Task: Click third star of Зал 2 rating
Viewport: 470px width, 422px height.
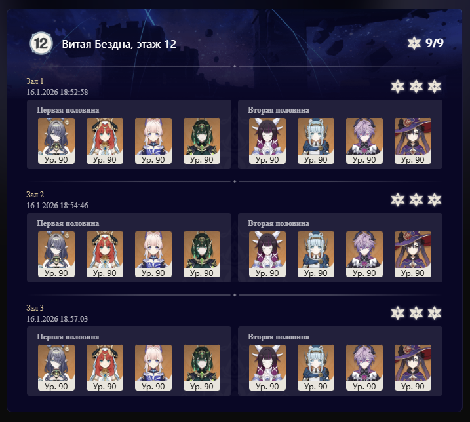Action: pyautogui.click(x=435, y=200)
